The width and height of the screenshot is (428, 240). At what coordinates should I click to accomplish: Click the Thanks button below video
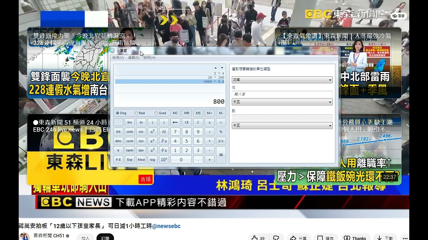(x=356, y=238)
